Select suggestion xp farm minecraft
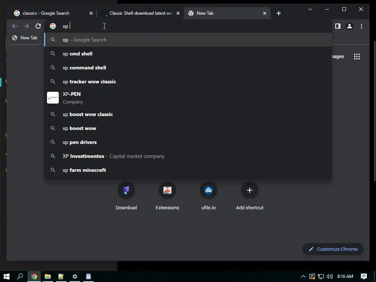 (x=188, y=170)
